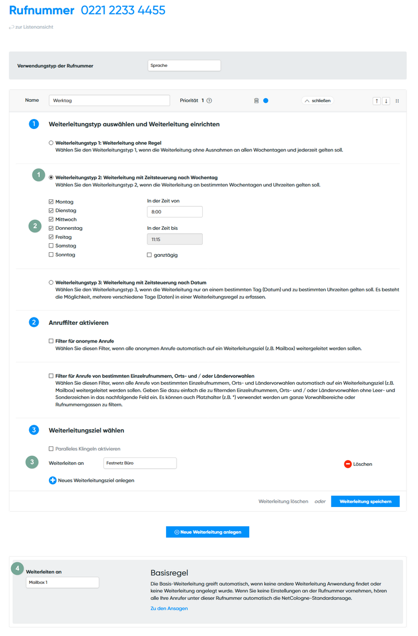Screen dimensions: 418x636
Task: Enable the ganztägig checkbox
Action: [x=149, y=254]
